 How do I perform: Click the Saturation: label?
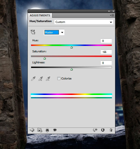coord(39,51)
